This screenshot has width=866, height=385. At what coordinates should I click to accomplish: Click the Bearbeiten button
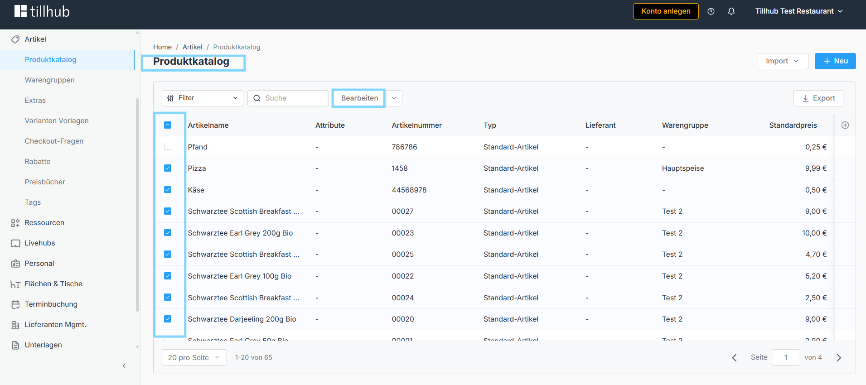[x=359, y=98]
